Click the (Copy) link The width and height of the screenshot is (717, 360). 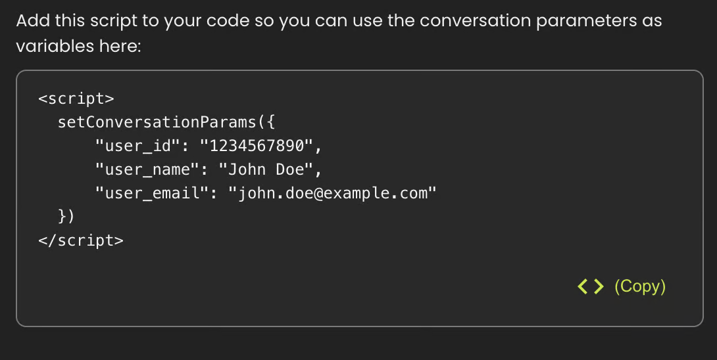[x=640, y=286]
